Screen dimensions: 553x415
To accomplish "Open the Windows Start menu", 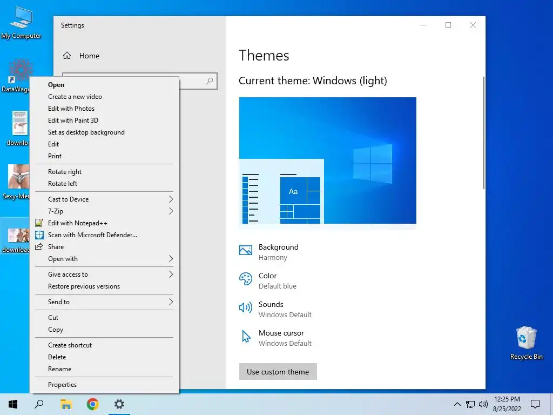I will pyautogui.click(x=13, y=404).
